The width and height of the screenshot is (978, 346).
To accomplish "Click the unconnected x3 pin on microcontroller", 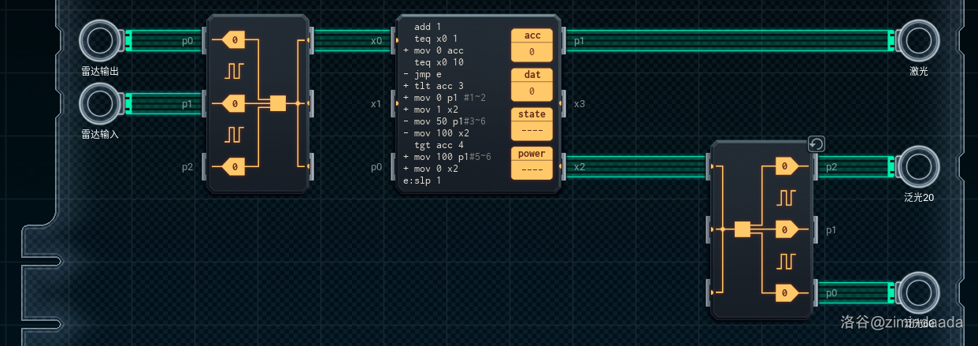I will pos(563,103).
